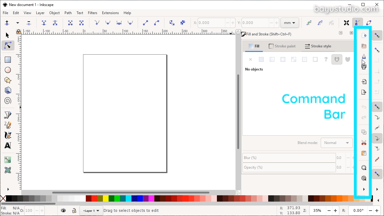Click the Cut scissors icon in the command bar
The width and height of the screenshot is (384, 216).
point(364,142)
